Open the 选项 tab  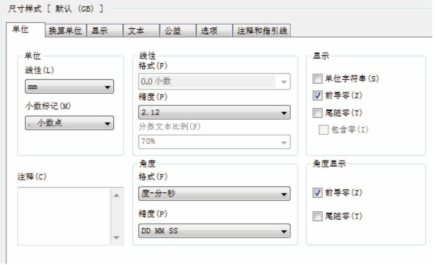pyautogui.click(x=215, y=31)
